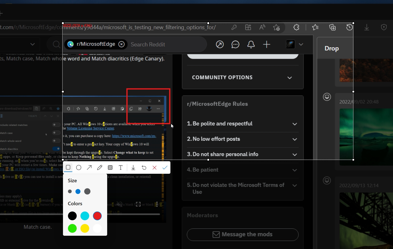Click the Moderators heading

coord(202,215)
